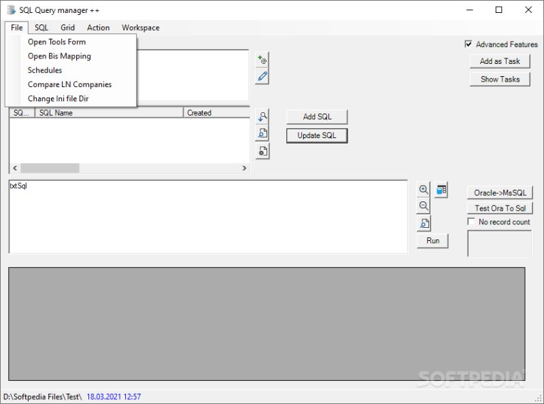
Task: Select the blue pencil edit icon
Action: click(x=262, y=76)
